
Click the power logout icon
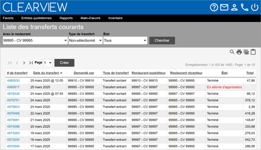(255, 7)
